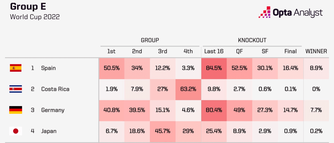Click Spain's 8.9% winner cell

tap(316, 68)
